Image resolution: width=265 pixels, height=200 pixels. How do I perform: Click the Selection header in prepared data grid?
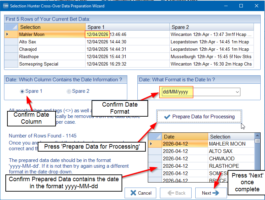(231, 136)
